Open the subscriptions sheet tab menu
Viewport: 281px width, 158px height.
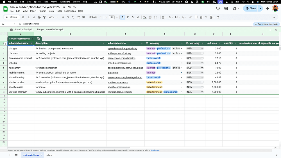(x=41, y=155)
